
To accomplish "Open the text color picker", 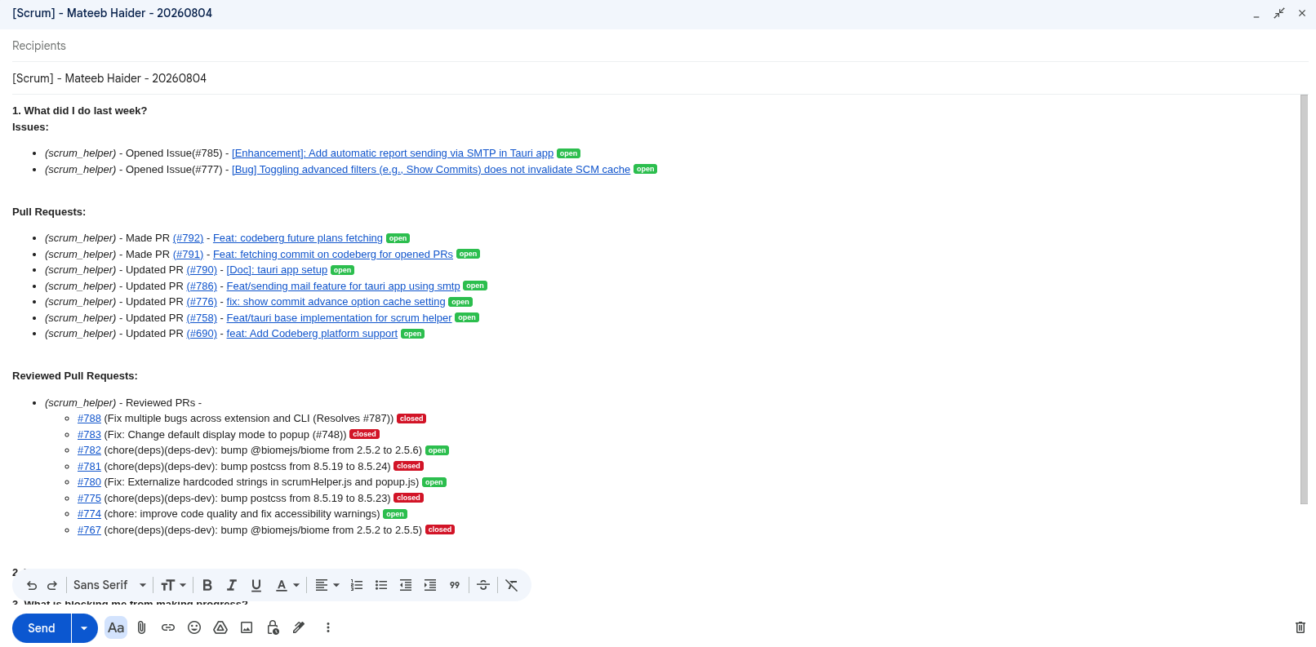I will pos(287,585).
